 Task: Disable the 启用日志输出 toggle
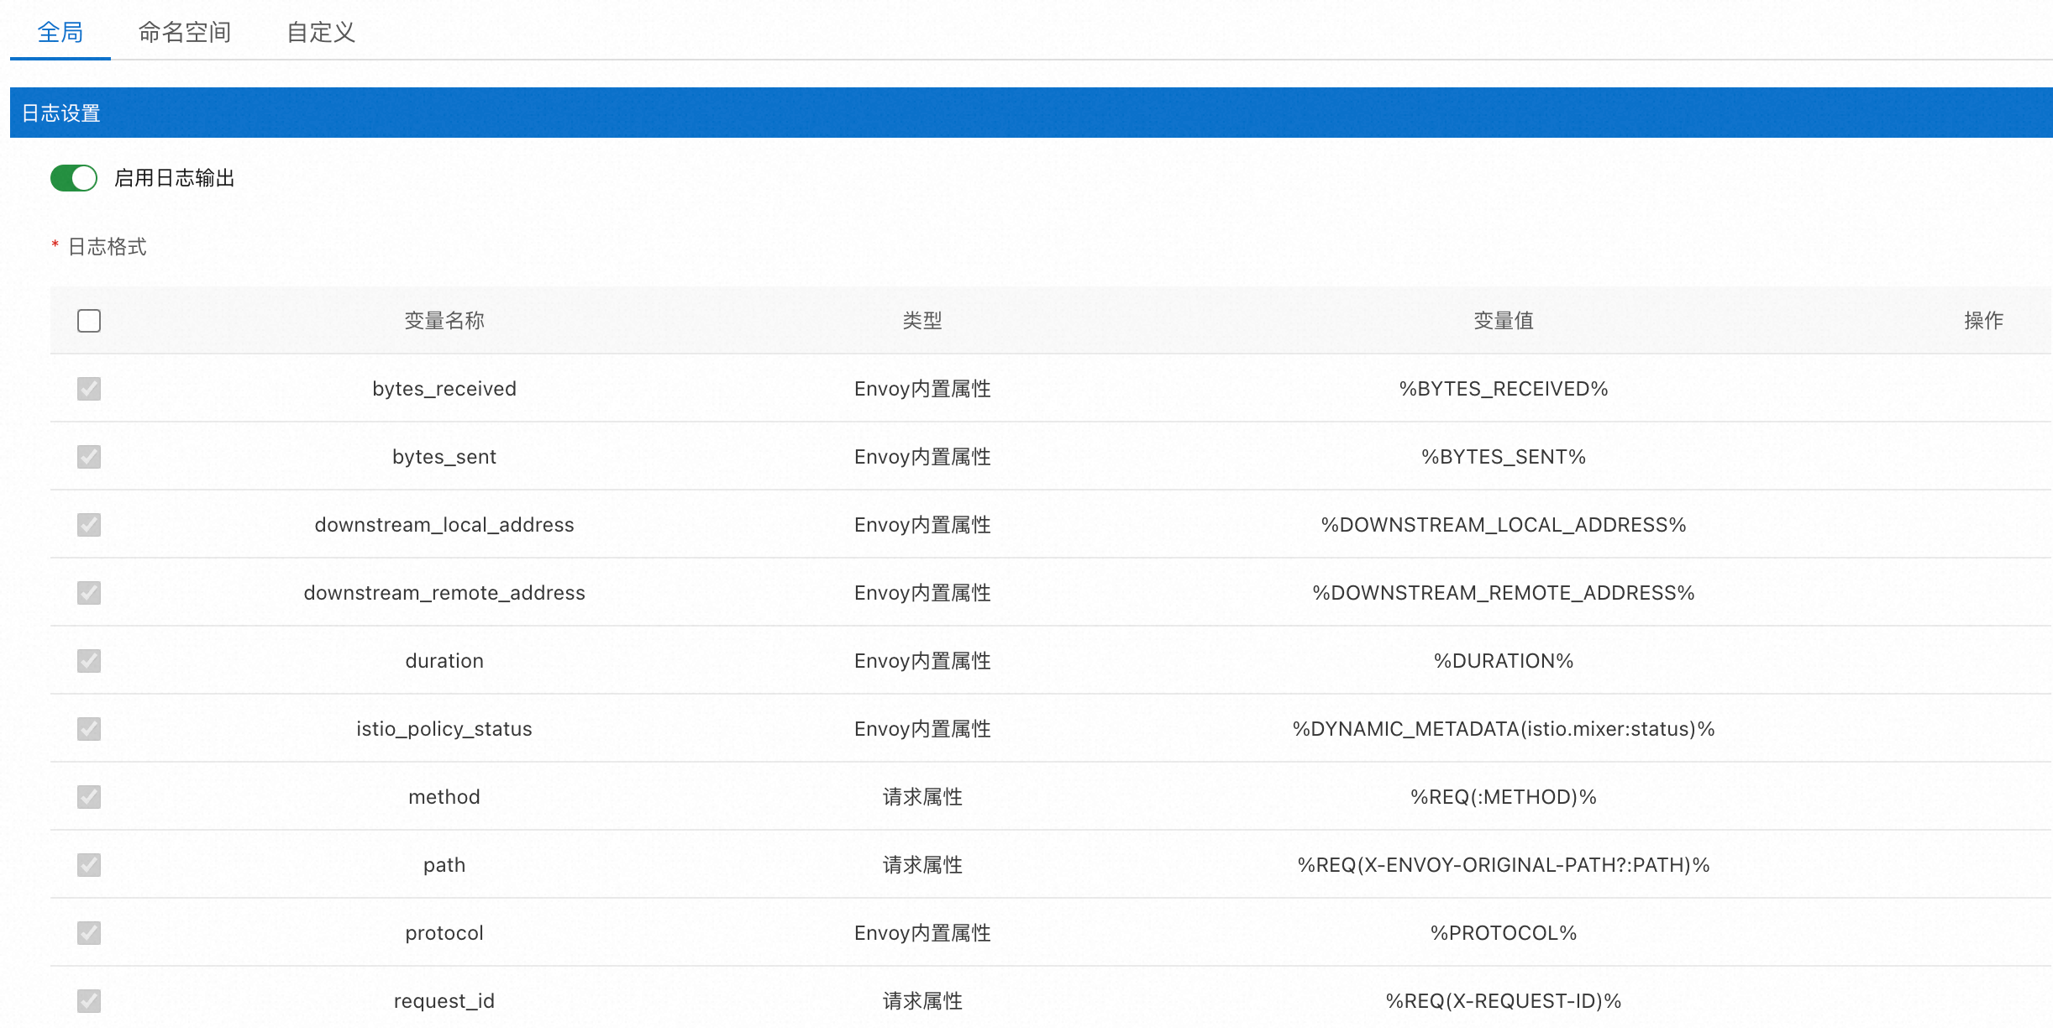tap(74, 178)
